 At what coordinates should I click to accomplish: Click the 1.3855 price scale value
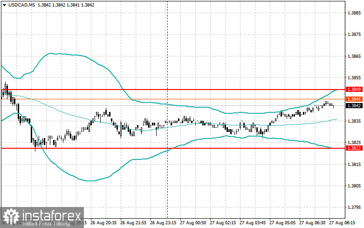(354, 78)
